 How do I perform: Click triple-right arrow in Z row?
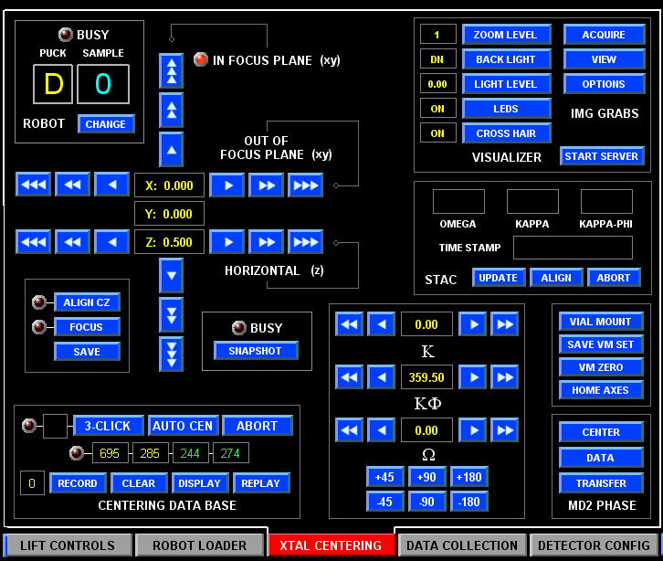point(305,242)
